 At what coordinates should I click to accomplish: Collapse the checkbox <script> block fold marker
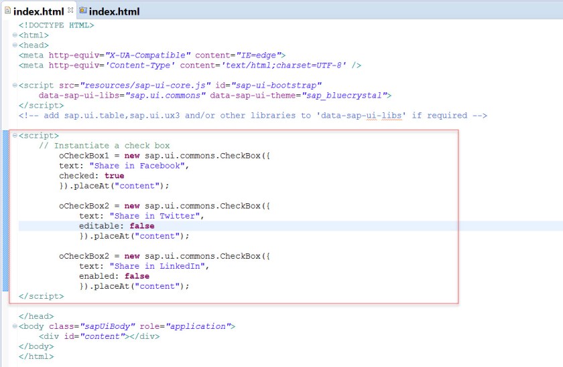[x=15, y=135]
